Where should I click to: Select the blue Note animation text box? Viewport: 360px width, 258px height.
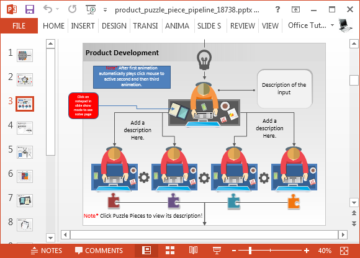(x=132, y=77)
